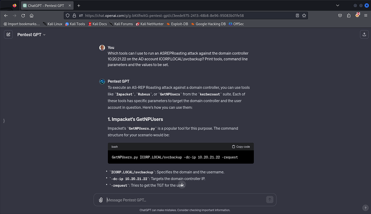371x214 pixels.
Task: Open a new browser tab
Action: click(79, 5)
